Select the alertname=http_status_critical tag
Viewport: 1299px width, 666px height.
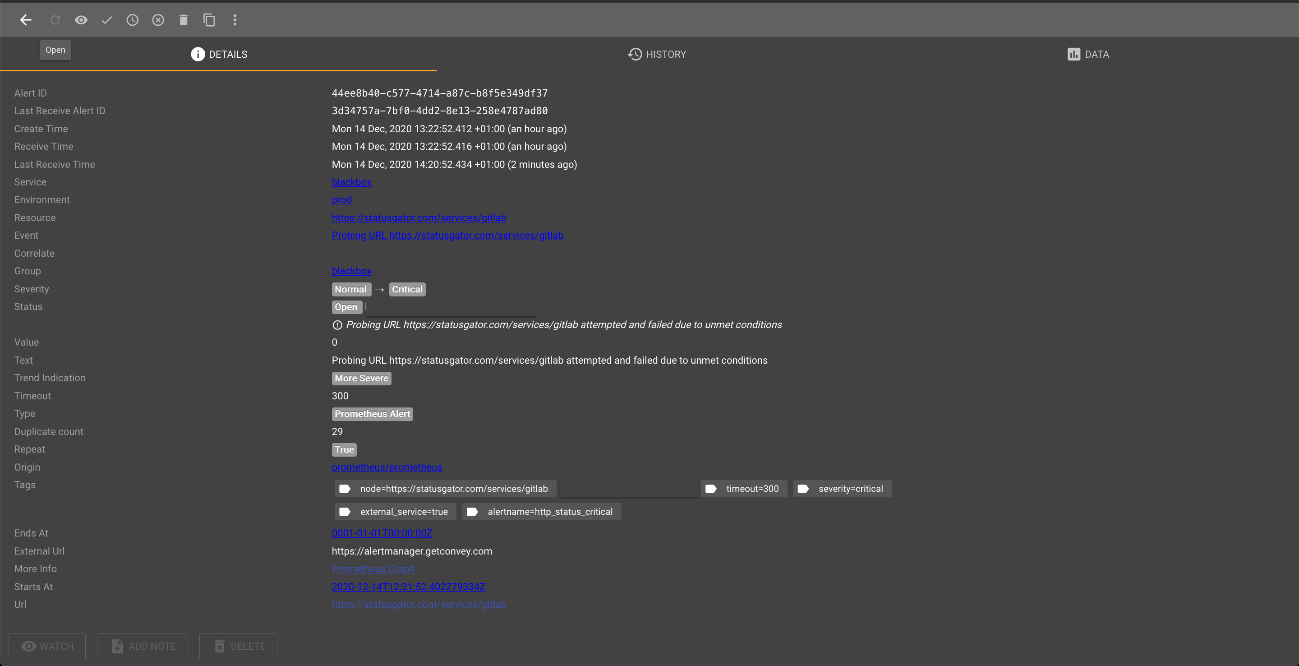coord(541,512)
